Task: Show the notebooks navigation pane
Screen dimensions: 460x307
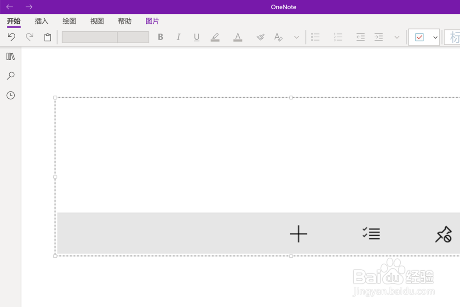Action: tap(11, 56)
